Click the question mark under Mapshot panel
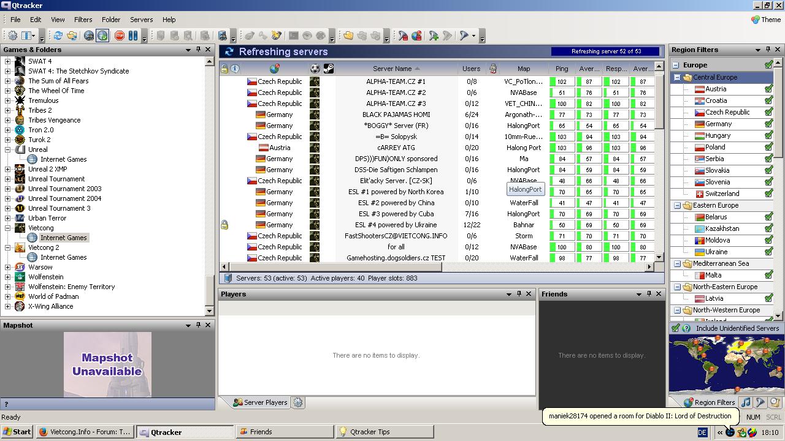Image resolution: width=785 pixels, height=441 pixels. [6, 404]
